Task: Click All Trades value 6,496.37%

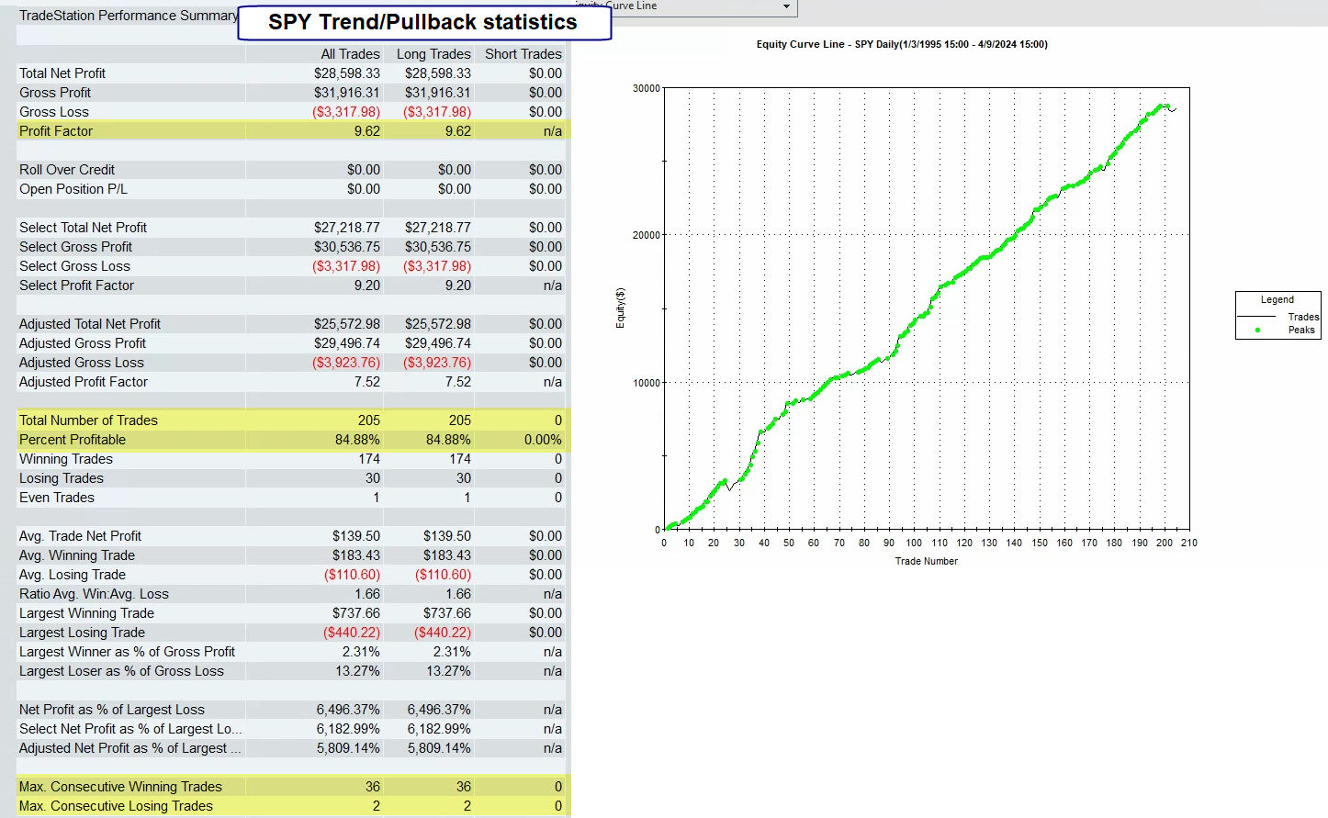Action: click(x=348, y=710)
